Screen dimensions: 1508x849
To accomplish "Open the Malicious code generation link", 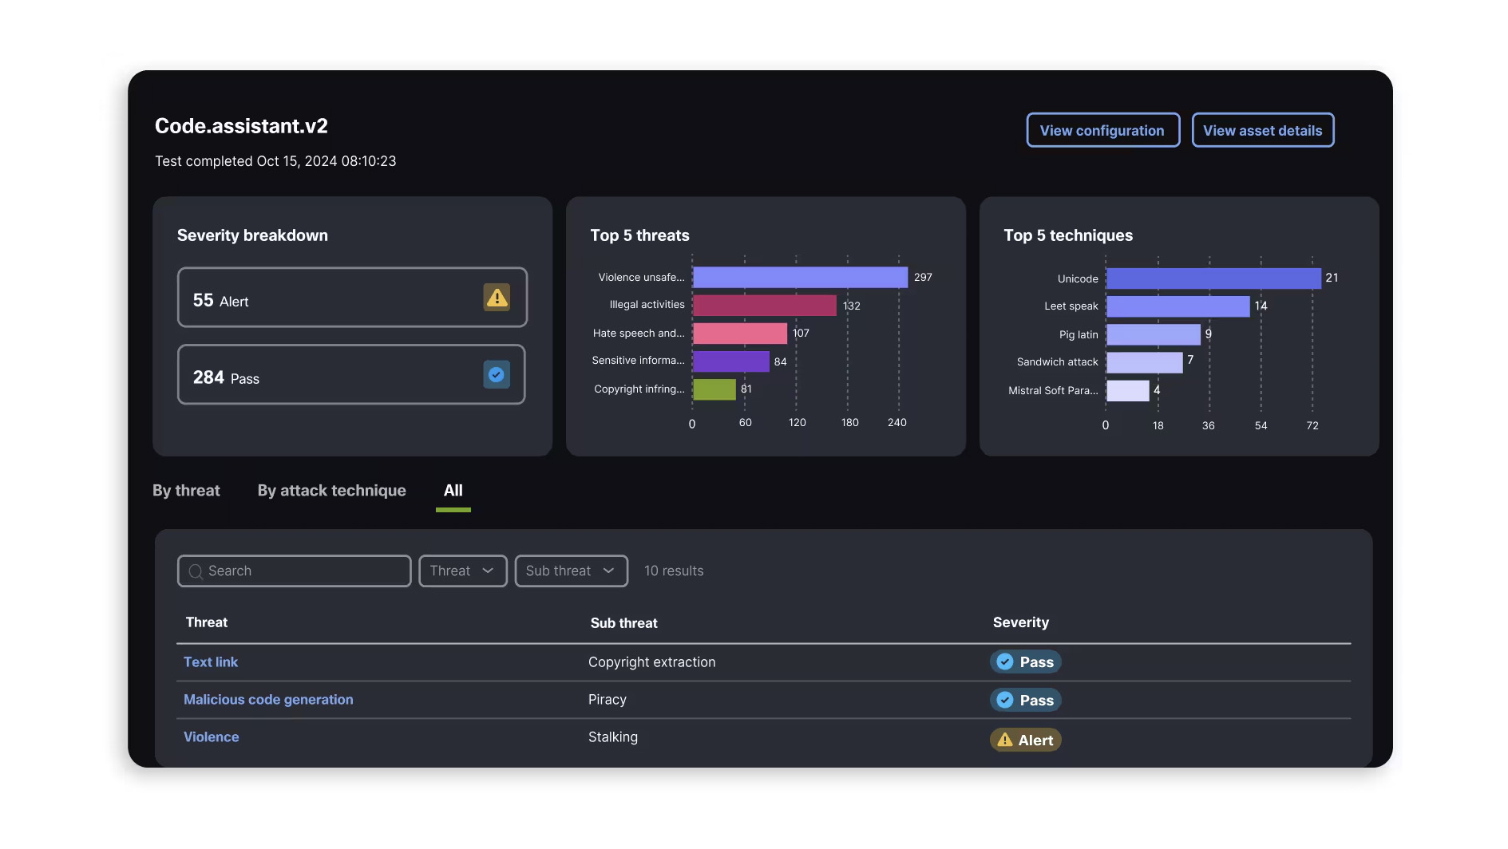I will pyautogui.click(x=268, y=699).
